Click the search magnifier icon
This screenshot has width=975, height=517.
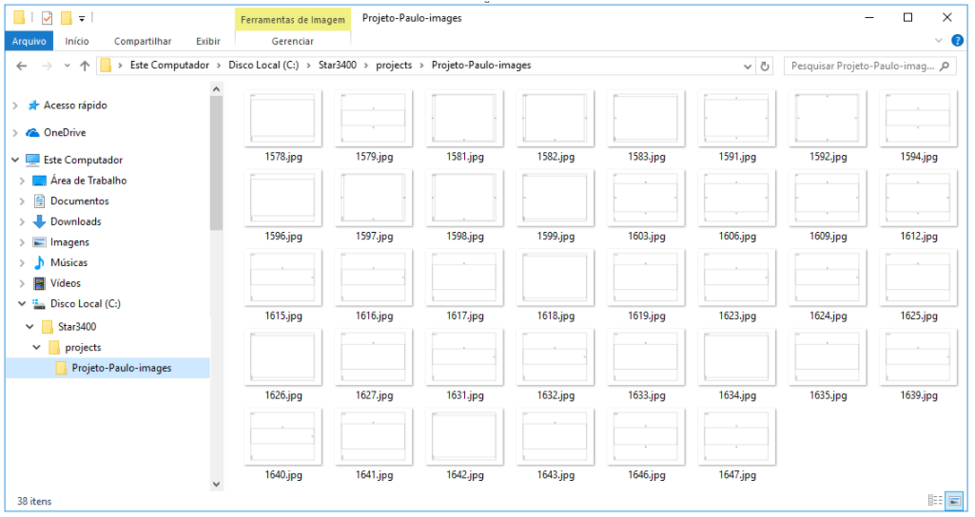click(x=946, y=66)
